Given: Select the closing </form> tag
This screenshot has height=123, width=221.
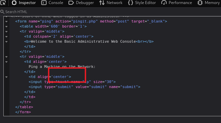Looking at the screenshot, I should (23, 112).
